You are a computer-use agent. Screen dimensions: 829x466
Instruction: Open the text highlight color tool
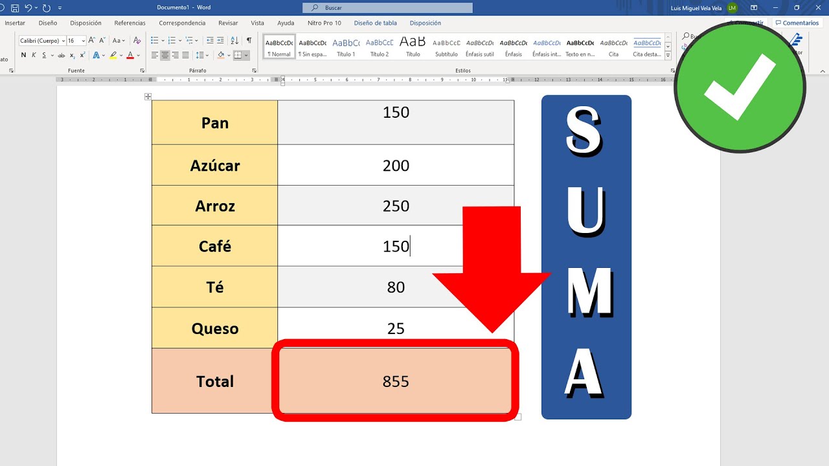113,55
